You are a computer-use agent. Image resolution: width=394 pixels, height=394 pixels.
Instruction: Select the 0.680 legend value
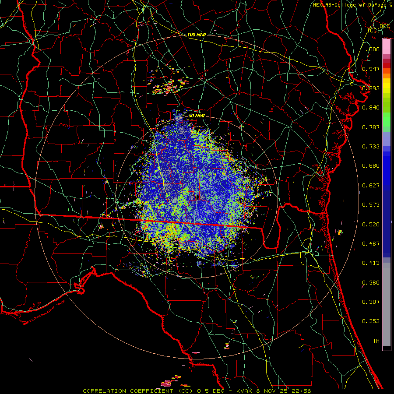pyautogui.click(x=371, y=166)
